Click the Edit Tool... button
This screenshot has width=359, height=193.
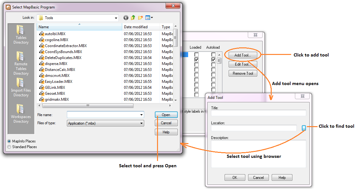[x=243, y=64]
